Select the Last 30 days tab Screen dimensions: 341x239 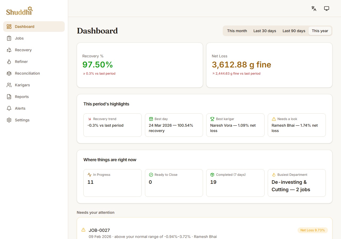click(x=265, y=31)
